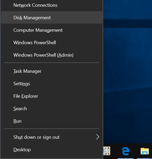Open File Explorer menu entry
The image size is (152, 159).
(x=52, y=96)
